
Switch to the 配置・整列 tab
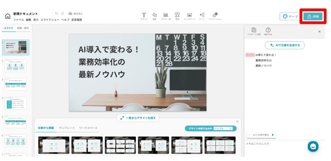tap(23, 28)
